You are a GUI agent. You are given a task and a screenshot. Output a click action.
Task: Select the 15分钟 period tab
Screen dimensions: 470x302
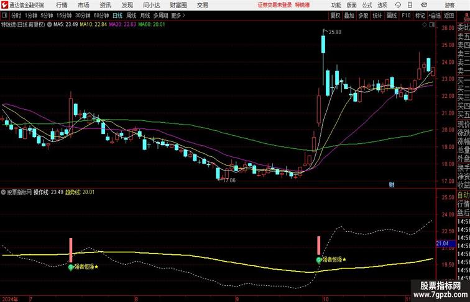64,16
